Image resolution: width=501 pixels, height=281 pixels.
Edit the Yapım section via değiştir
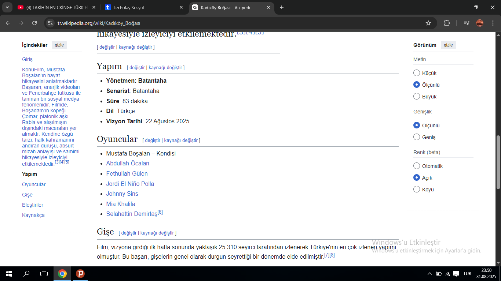[x=137, y=67]
